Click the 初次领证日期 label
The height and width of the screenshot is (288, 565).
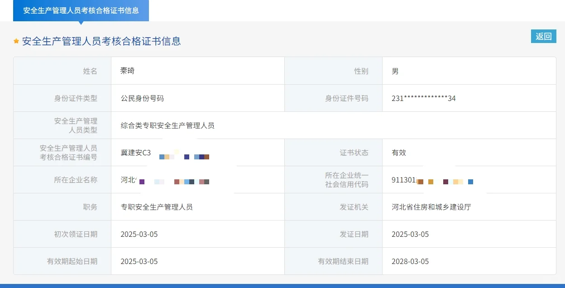click(x=76, y=234)
